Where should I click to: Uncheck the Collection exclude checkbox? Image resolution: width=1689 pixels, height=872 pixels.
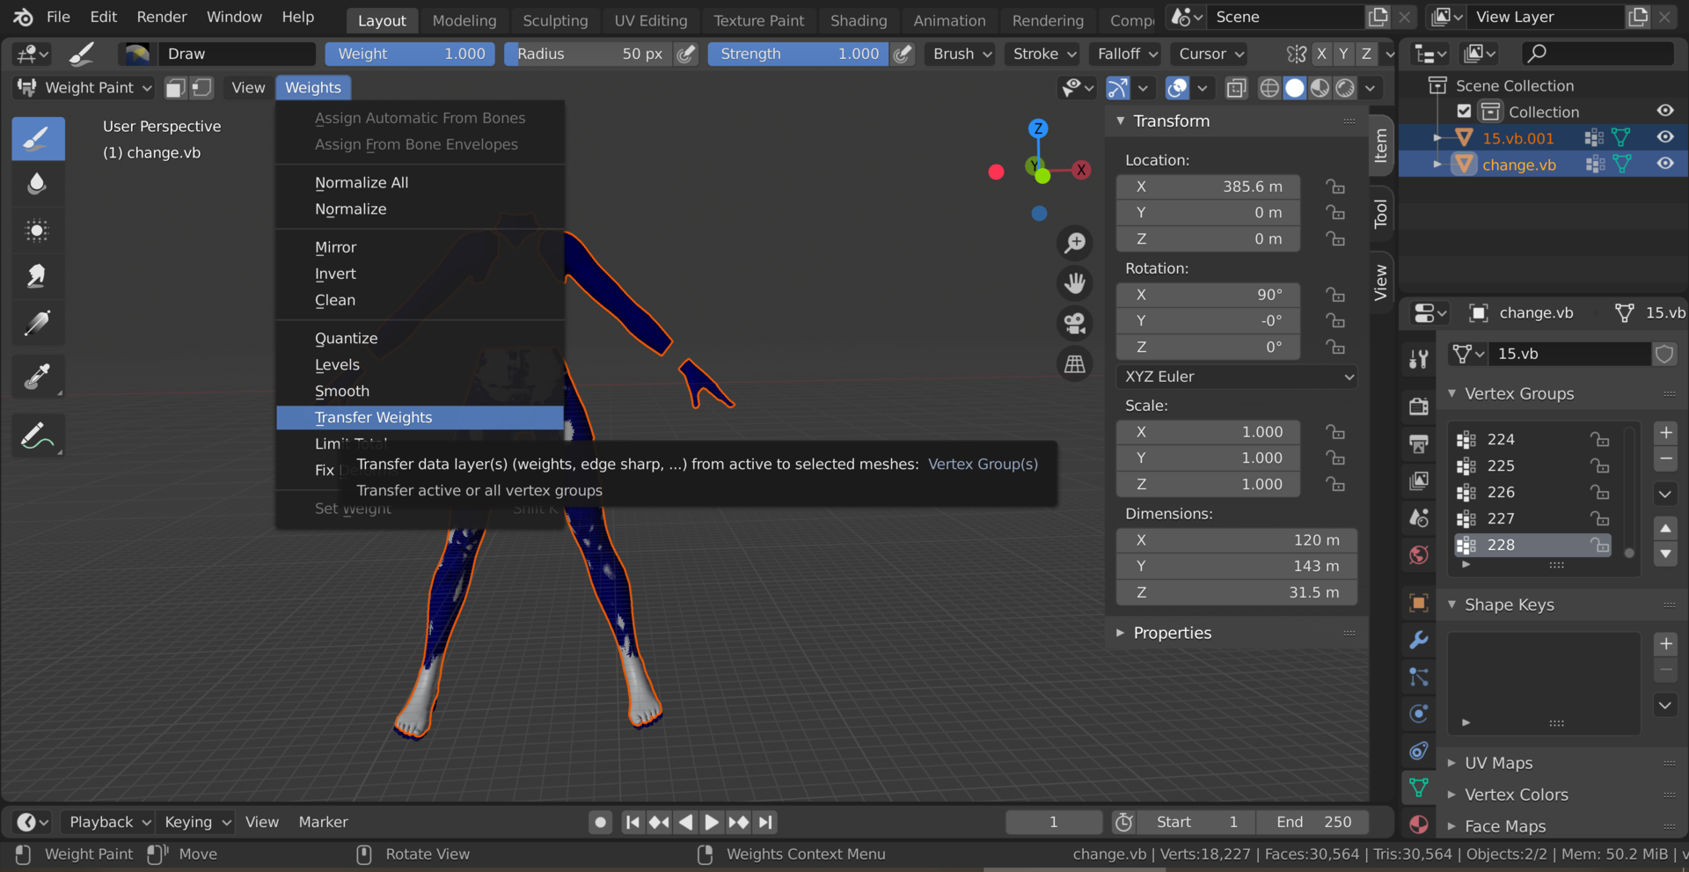1464,111
